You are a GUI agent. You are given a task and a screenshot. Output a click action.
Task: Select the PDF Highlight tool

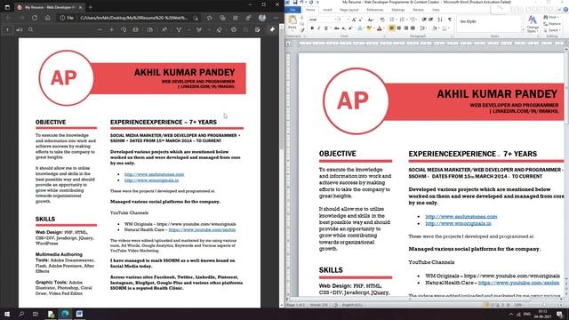click(x=199, y=29)
